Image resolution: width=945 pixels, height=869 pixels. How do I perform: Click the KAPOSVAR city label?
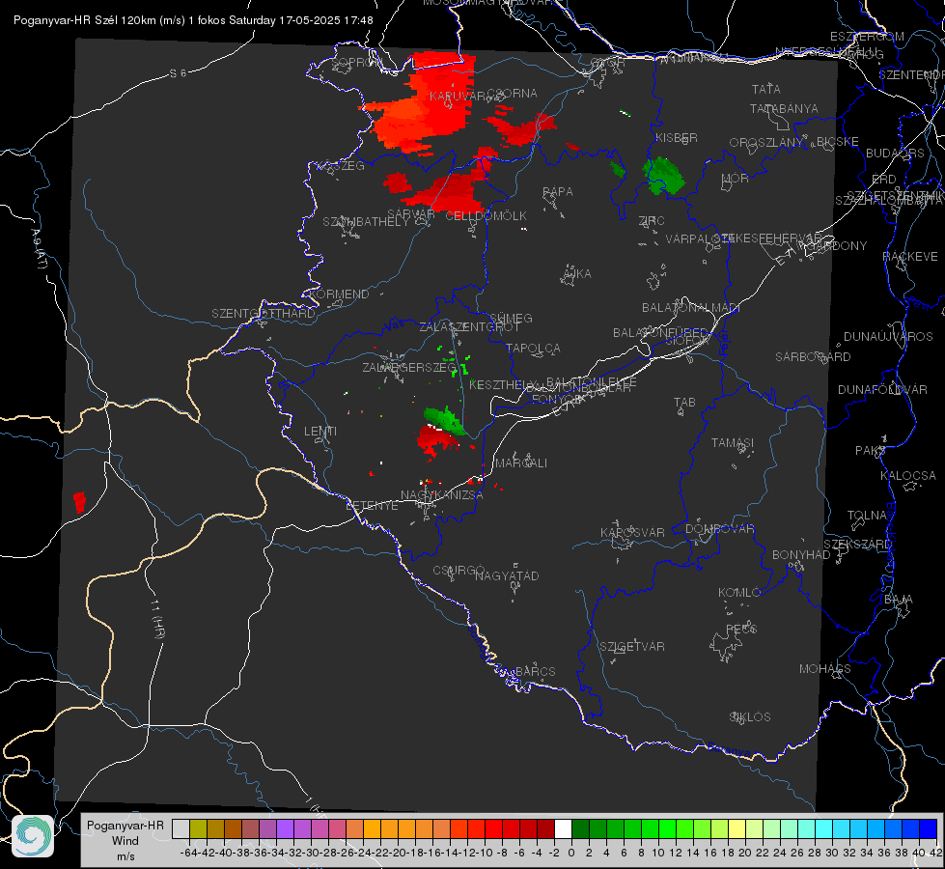tap(633, 532)
